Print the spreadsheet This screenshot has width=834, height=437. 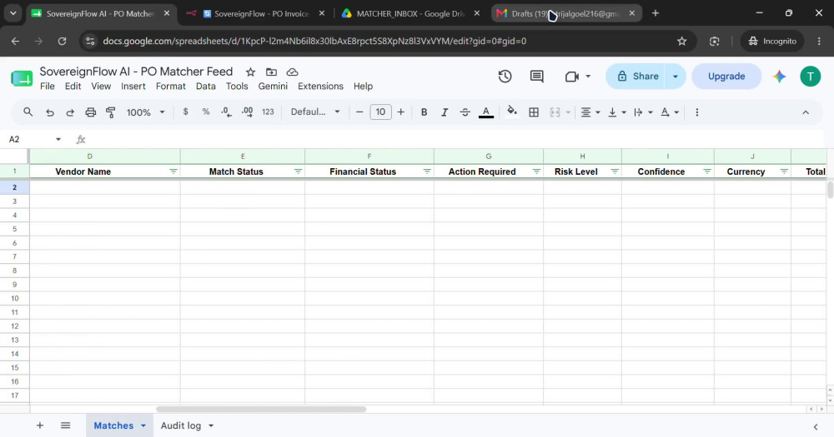pyautogui.click(x=90, y=112)
